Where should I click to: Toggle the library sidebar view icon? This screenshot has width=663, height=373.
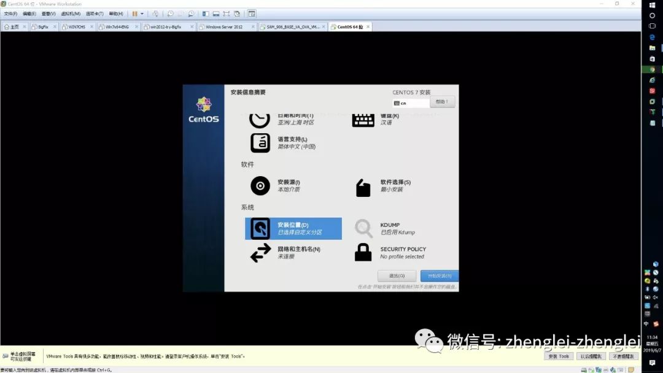(206, 13)
